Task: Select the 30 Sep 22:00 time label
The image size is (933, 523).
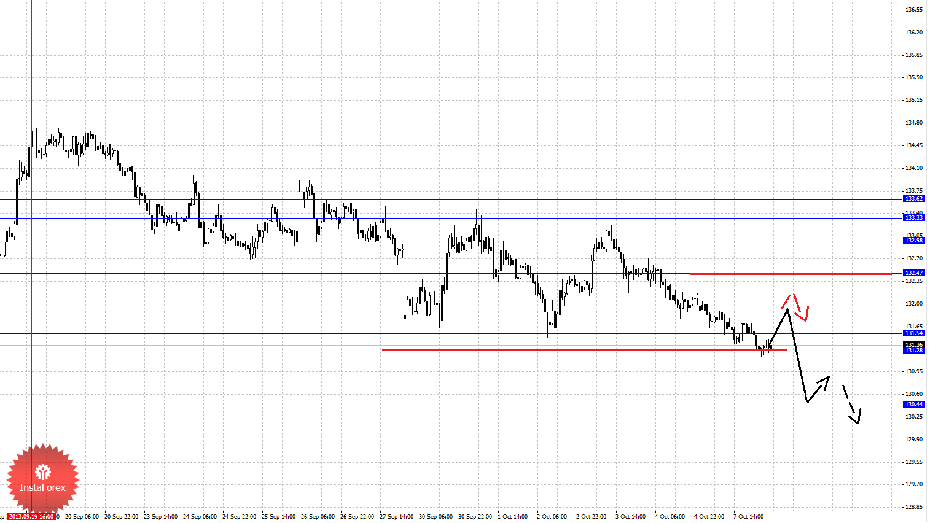Action: 475,517
